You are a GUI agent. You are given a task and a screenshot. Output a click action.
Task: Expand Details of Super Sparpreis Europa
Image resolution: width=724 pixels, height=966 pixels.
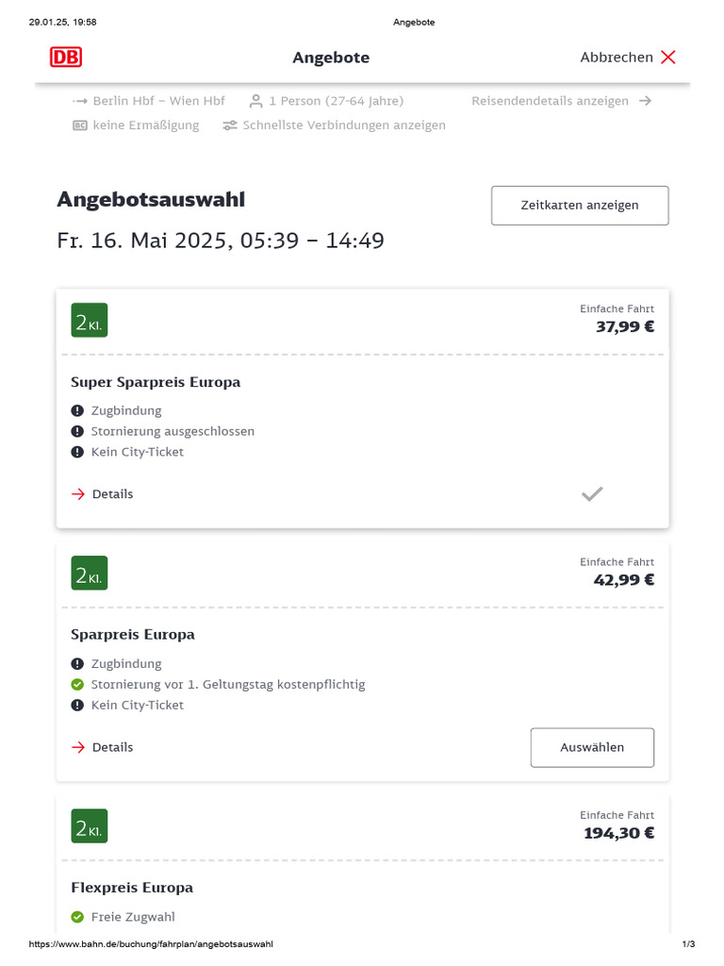[x=102, y=494]
